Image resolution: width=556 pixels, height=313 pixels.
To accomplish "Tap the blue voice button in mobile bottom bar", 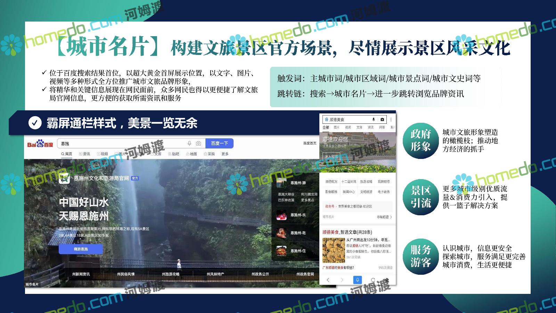I will (357, 280).
